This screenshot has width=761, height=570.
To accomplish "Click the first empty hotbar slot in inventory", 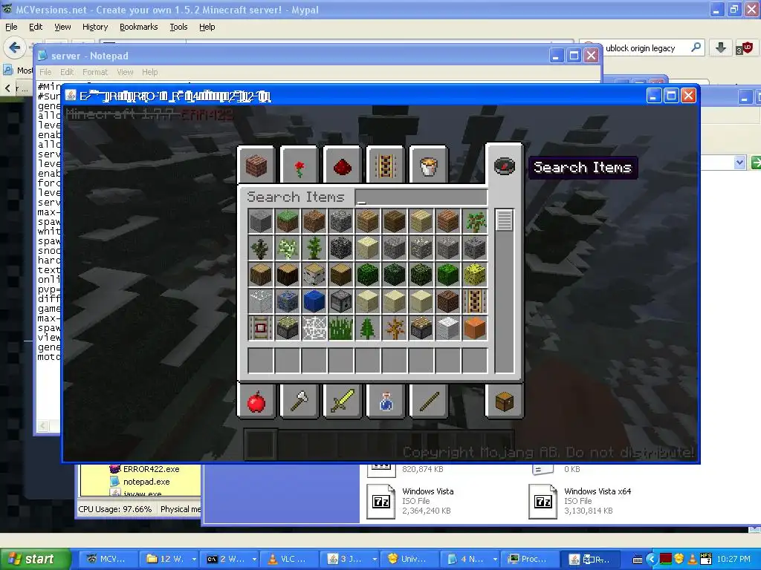I will click(261, 361).
